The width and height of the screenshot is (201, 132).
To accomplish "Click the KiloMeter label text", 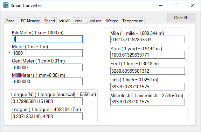I will [x=38, y=33].
